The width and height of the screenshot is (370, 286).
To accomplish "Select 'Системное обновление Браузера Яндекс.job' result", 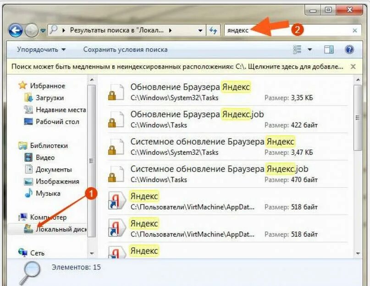I will [x=228, y=174].
